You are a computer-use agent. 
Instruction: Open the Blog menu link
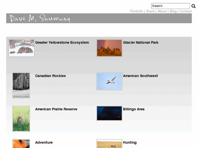click(173, 11)
